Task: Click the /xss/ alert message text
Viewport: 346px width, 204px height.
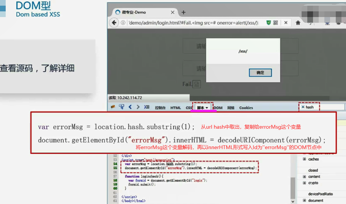Action: pos(243,51)
